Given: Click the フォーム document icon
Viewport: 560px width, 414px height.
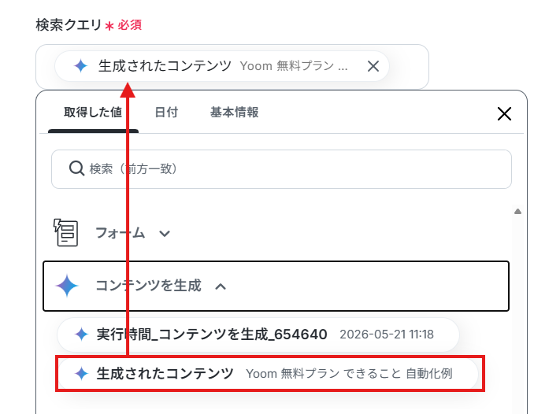Looking at the screenshot, I should pos(65,233).
